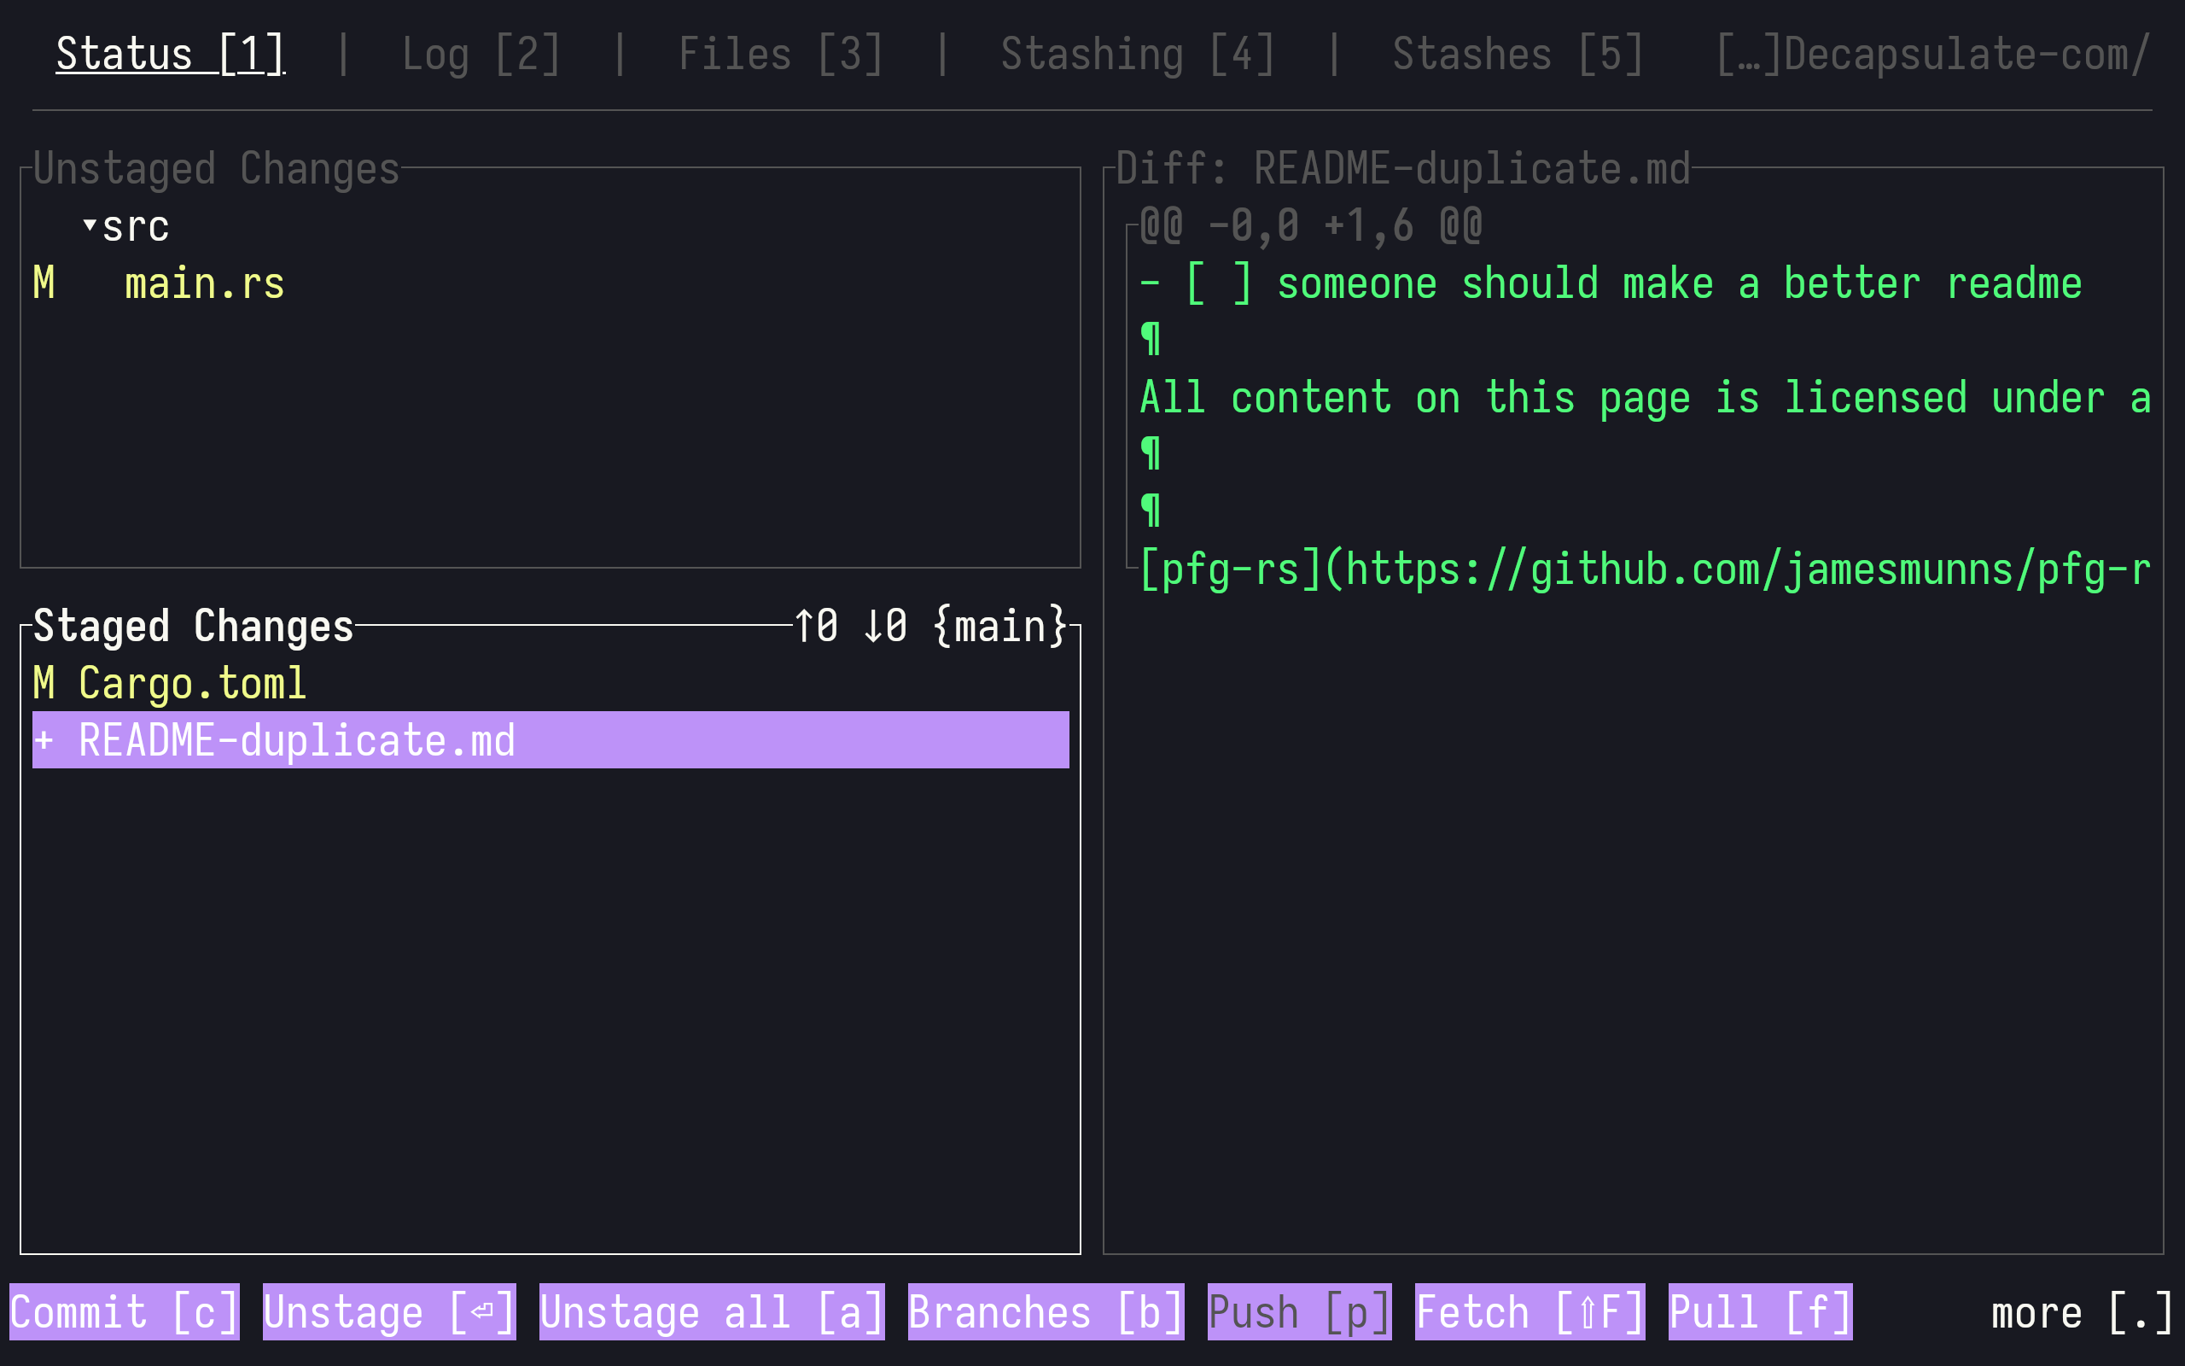2185x1366 pixels.
Task: Select the Status [1] tab
Action: click(x=170, y=54)
